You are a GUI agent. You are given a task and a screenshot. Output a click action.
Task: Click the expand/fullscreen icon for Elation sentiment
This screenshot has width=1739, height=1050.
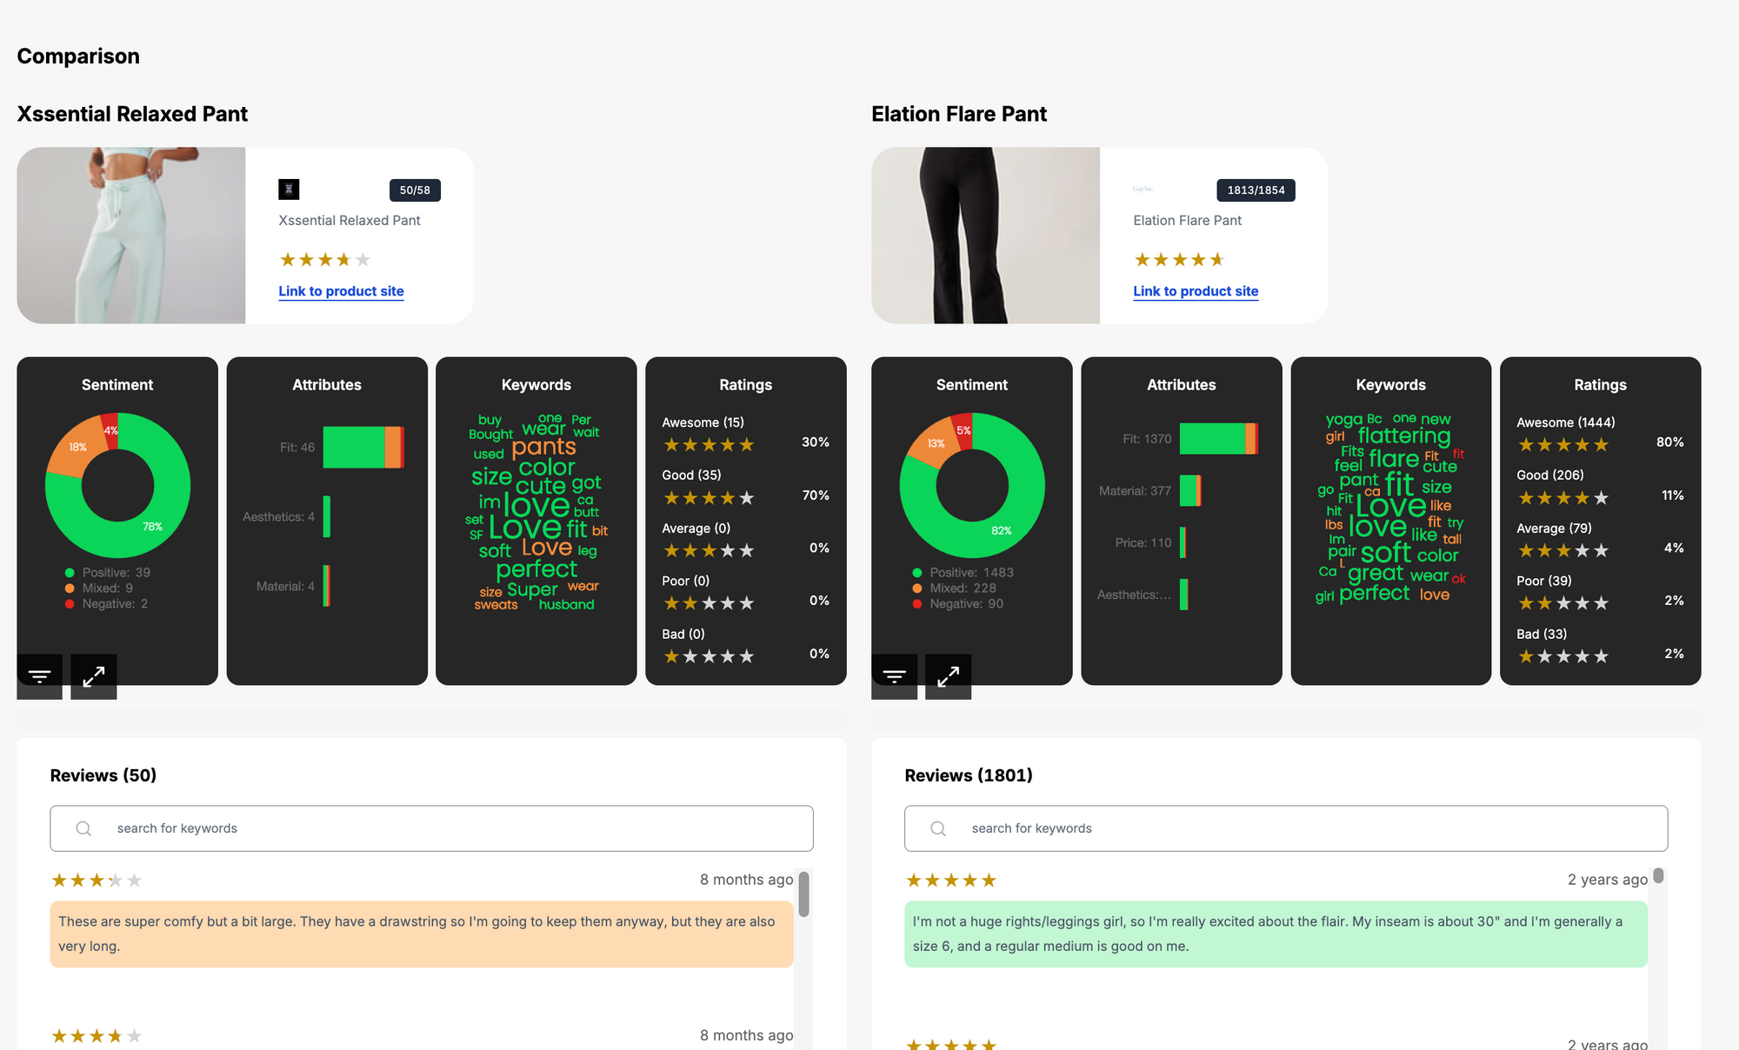(x=947, y=675)
